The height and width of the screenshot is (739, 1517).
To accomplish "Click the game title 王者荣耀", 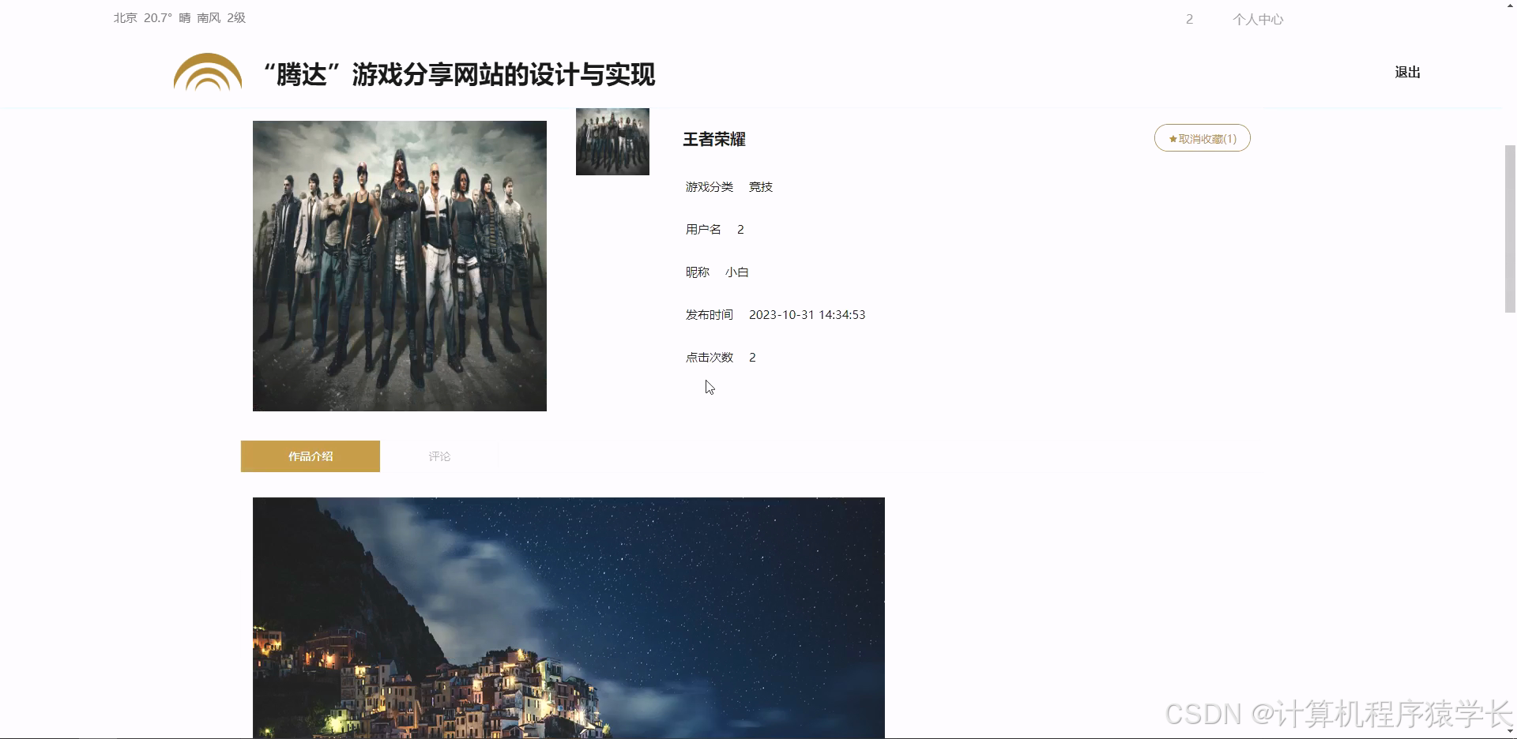I will [x=713, y=139].
